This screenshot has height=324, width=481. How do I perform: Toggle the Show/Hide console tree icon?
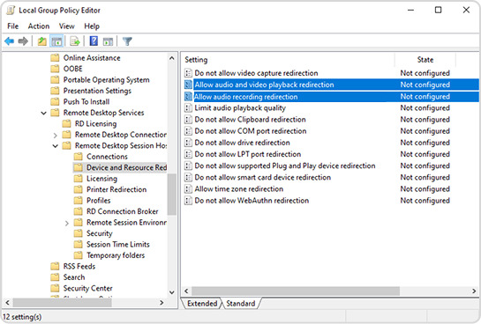pyautogui.click(x=56, y=41)
